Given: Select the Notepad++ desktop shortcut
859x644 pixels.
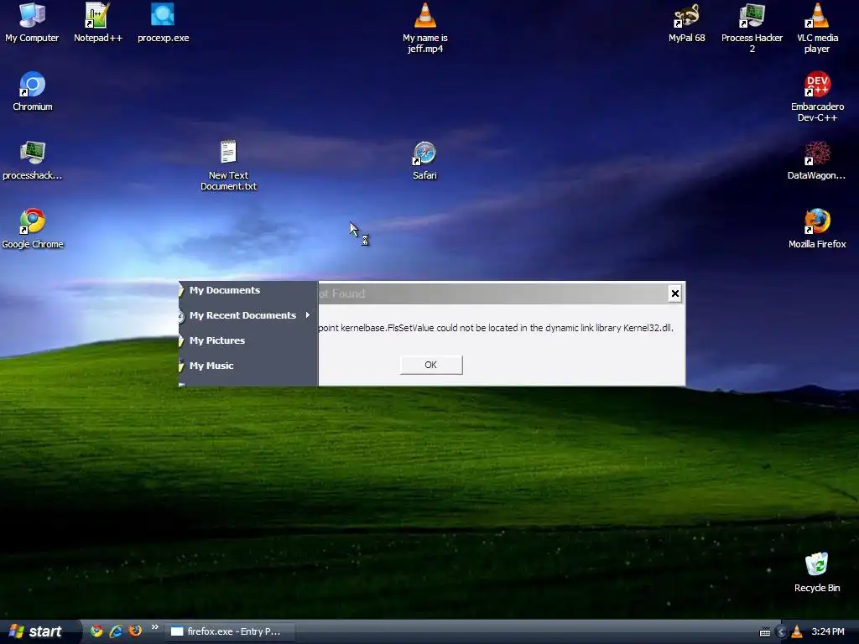Looking at the screenshot, I should 97,23.
